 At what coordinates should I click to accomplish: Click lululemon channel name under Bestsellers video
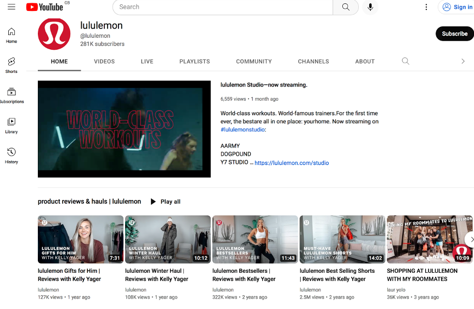pyautogui.click(x=223, y=290)
